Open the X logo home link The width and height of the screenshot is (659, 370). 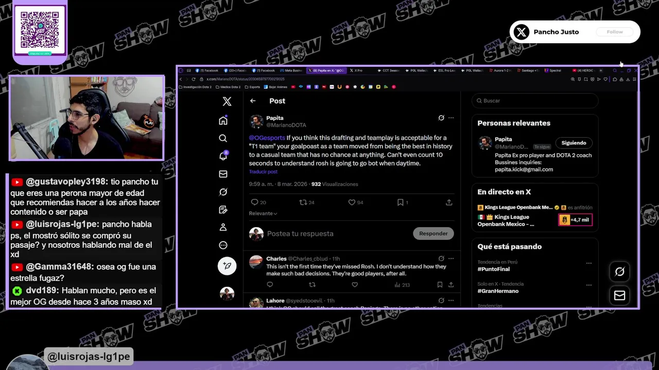pos(227,101)
